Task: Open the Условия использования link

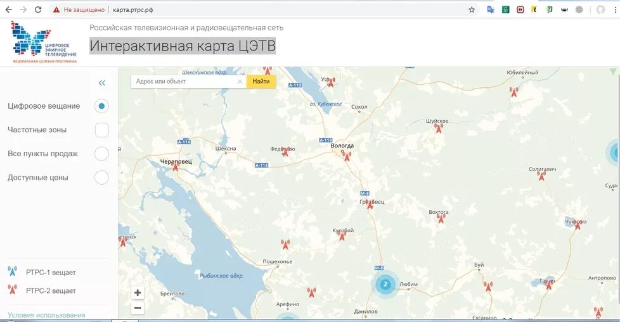Action: click(47, 315)
